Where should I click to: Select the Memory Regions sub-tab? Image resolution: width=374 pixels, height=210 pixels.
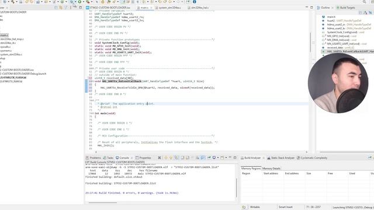click(x=251, y=169)
